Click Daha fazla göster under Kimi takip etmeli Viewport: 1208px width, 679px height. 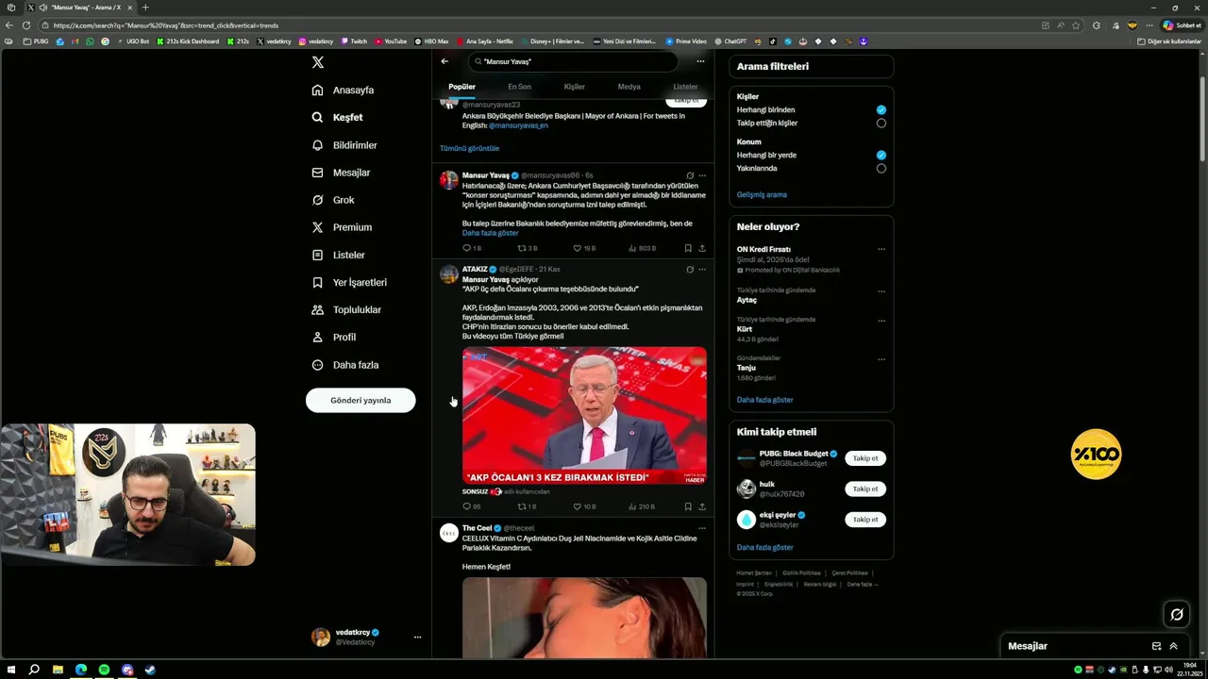click(764, 547)
